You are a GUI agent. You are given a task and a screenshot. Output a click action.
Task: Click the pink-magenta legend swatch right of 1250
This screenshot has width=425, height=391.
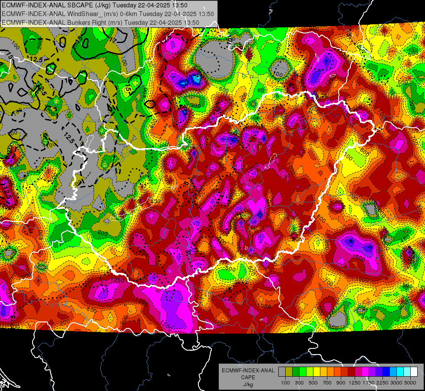click(x=358, y=371)
